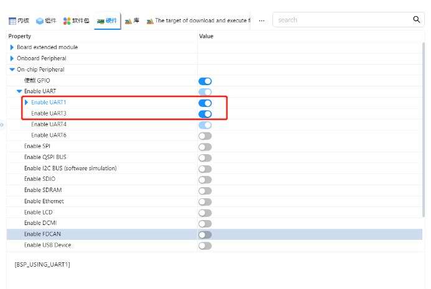Toggle the Enable UART4 switch
Viewport: 431px width, 289px height.
click(x=205, y=125)
